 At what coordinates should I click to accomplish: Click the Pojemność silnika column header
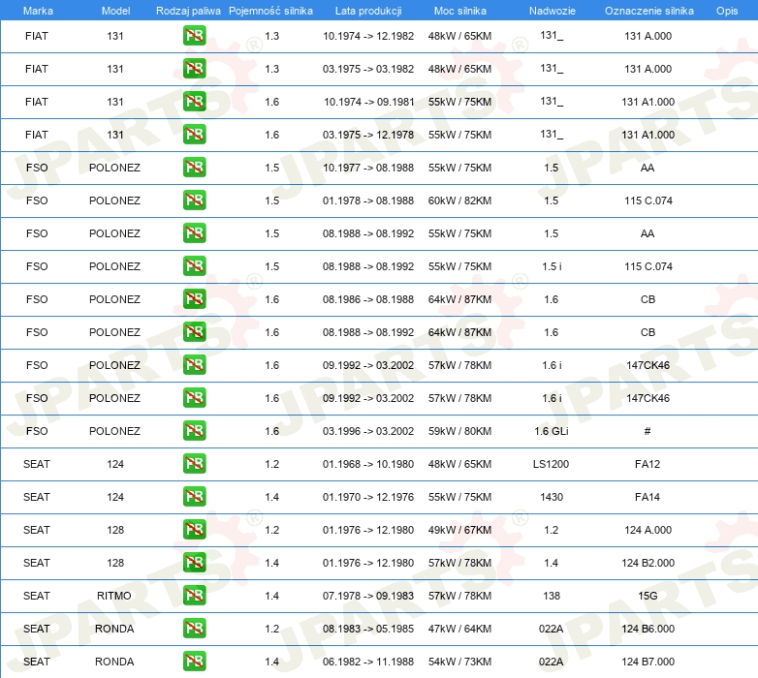pyautogui.click(x=270, y=11)
